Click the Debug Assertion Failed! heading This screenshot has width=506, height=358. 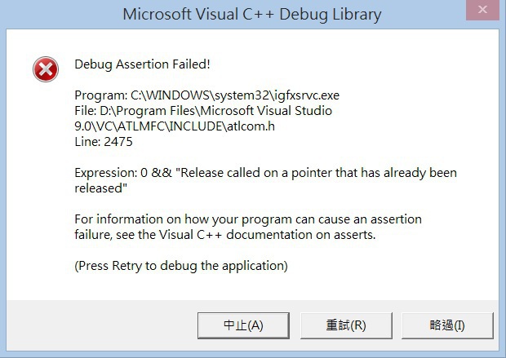click(142, 64)
